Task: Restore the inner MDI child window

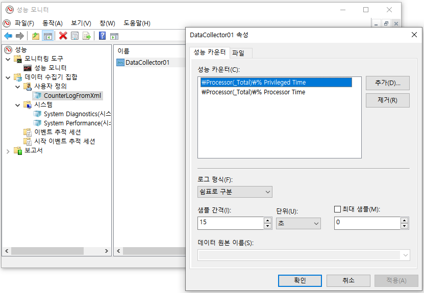Action: [x=386, y=24]
